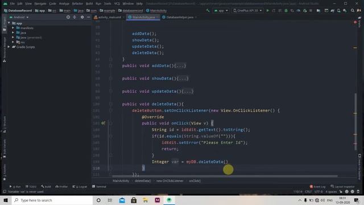
Task: Click the override gutter icon on line 103
Action: [x=104, y=123]
